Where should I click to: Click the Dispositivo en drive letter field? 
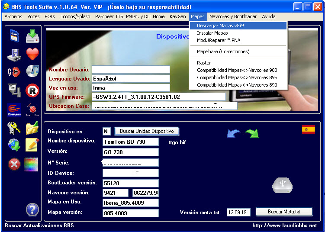tap(106, 131)
